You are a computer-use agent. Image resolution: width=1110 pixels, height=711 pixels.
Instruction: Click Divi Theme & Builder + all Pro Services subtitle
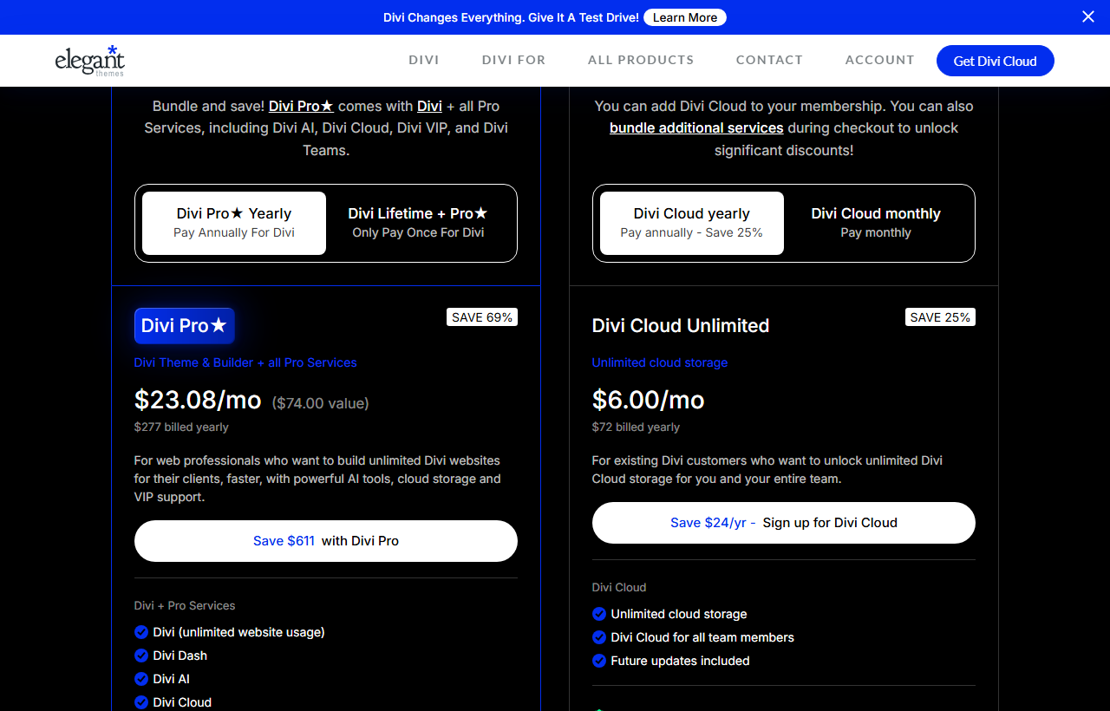245,362
